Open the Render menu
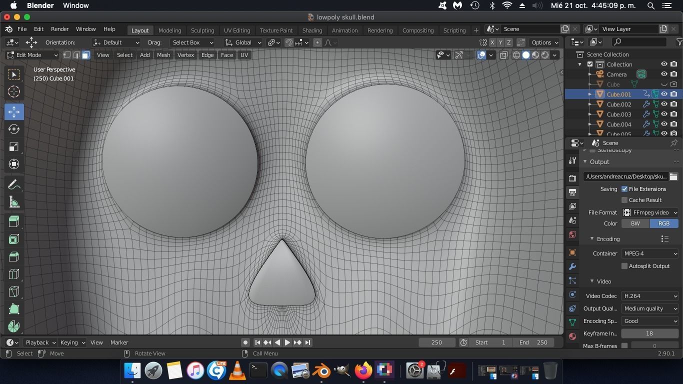This screenshot has width=683, height=384. coord(59,29)
